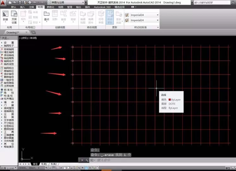This screenshot has width=236, height=171.
Task: Click the 轴线裁剪 tool icon
Action: (2, 58)
